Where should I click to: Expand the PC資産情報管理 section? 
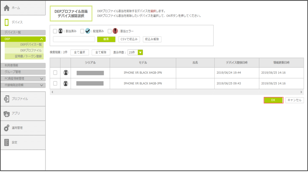(42, 79)
